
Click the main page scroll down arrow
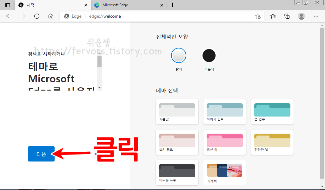click(322, 187)
